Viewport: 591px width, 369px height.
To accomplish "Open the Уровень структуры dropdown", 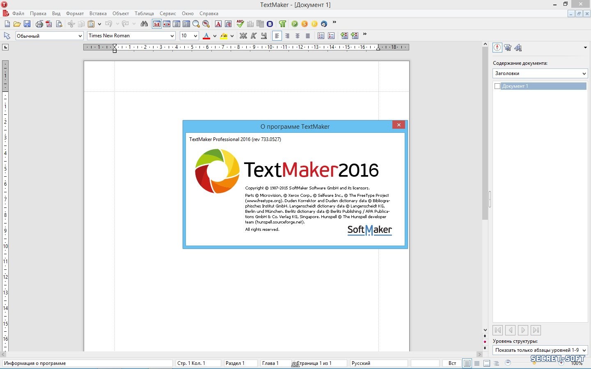I will point(540,350).
